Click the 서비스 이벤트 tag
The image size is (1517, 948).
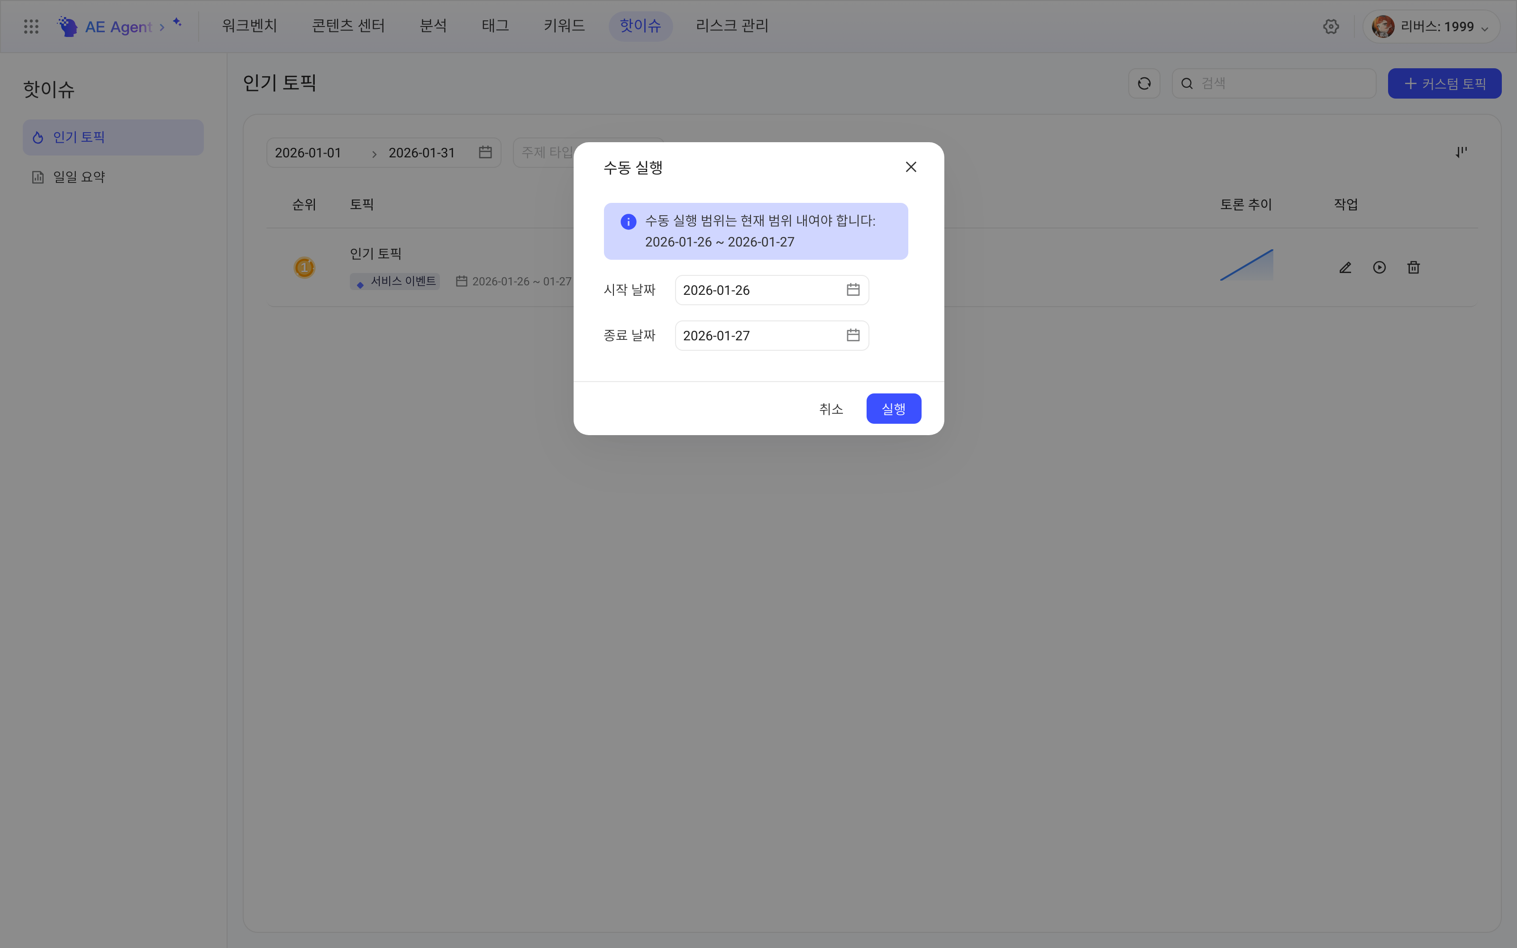[395, 282]
